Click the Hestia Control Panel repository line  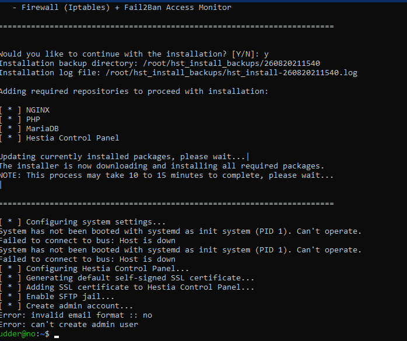click(72, 138)
